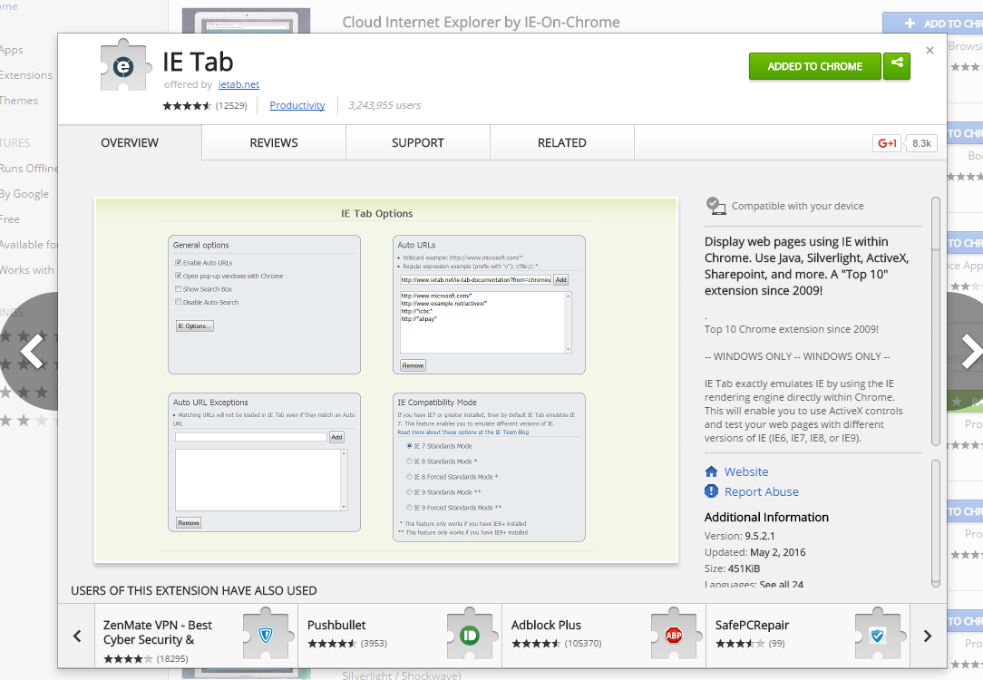Click the share icon button
Viewport: 983px width, 680px height.
tap(897, 65)
